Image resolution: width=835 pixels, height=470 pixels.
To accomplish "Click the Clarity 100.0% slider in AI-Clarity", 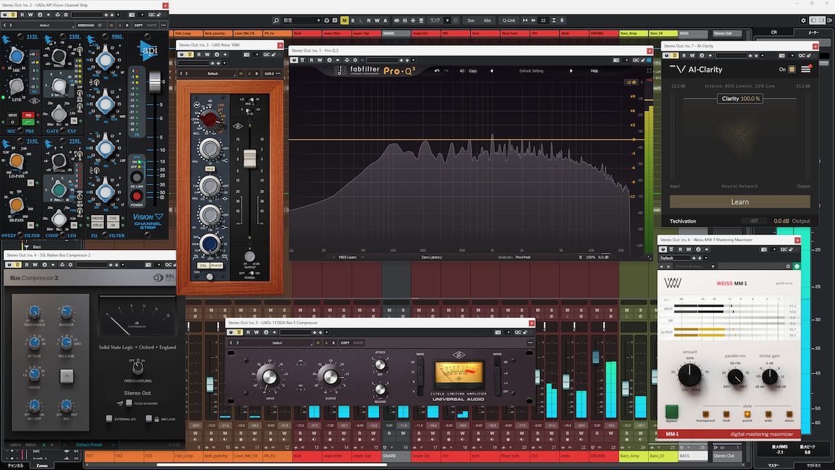I will pyautogui.click(x=740, y=99).
